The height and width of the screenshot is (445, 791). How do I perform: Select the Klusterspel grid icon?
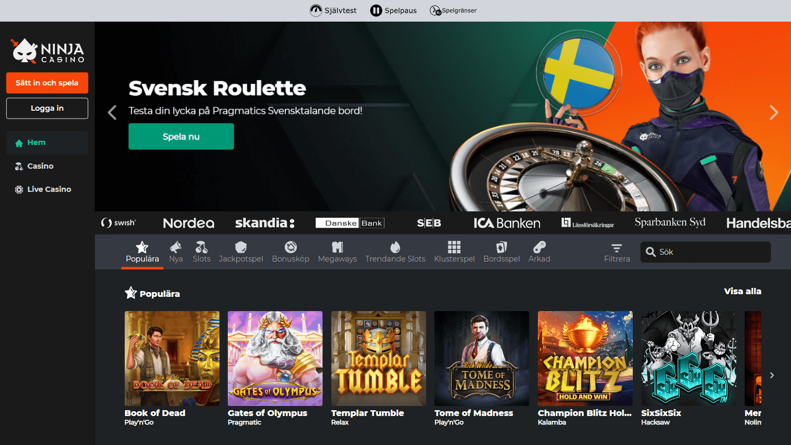pos(454,247)
